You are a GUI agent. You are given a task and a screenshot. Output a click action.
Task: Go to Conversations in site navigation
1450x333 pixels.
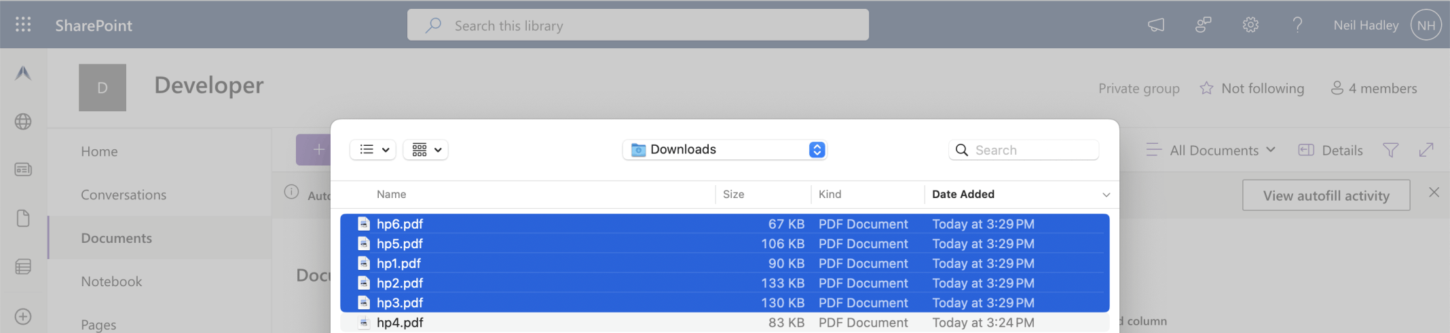tap(124, 195)
